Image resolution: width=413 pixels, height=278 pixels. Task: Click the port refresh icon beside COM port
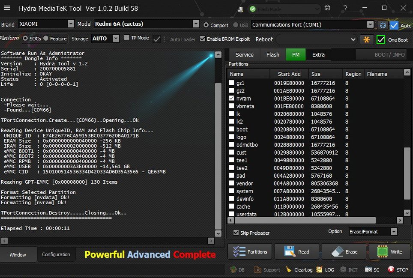382,25
